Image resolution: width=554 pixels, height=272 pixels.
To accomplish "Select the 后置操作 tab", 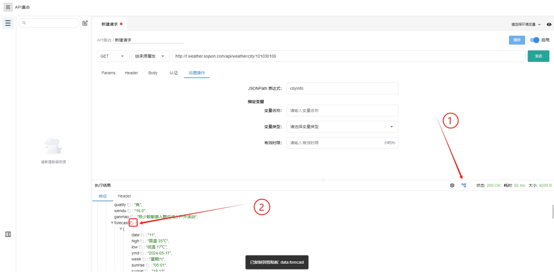I will [x=197, y=73].
